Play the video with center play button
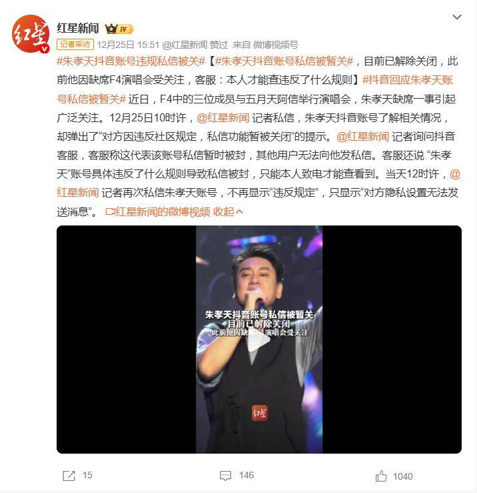The width and height of the screenshot is (477, 493). 259,340
